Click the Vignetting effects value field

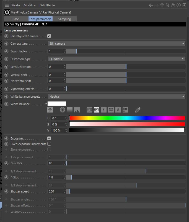click(x=56, y=89)
